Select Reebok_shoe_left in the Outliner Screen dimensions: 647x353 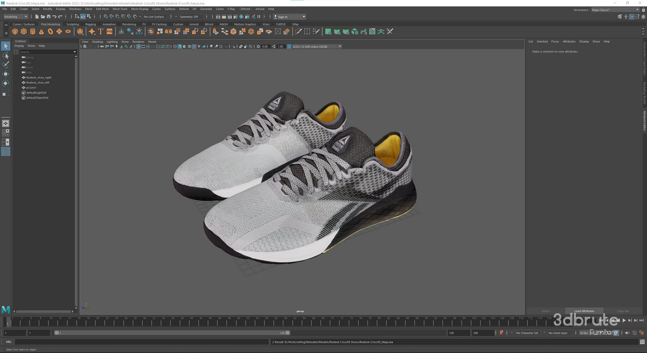[x=38, y=83]
